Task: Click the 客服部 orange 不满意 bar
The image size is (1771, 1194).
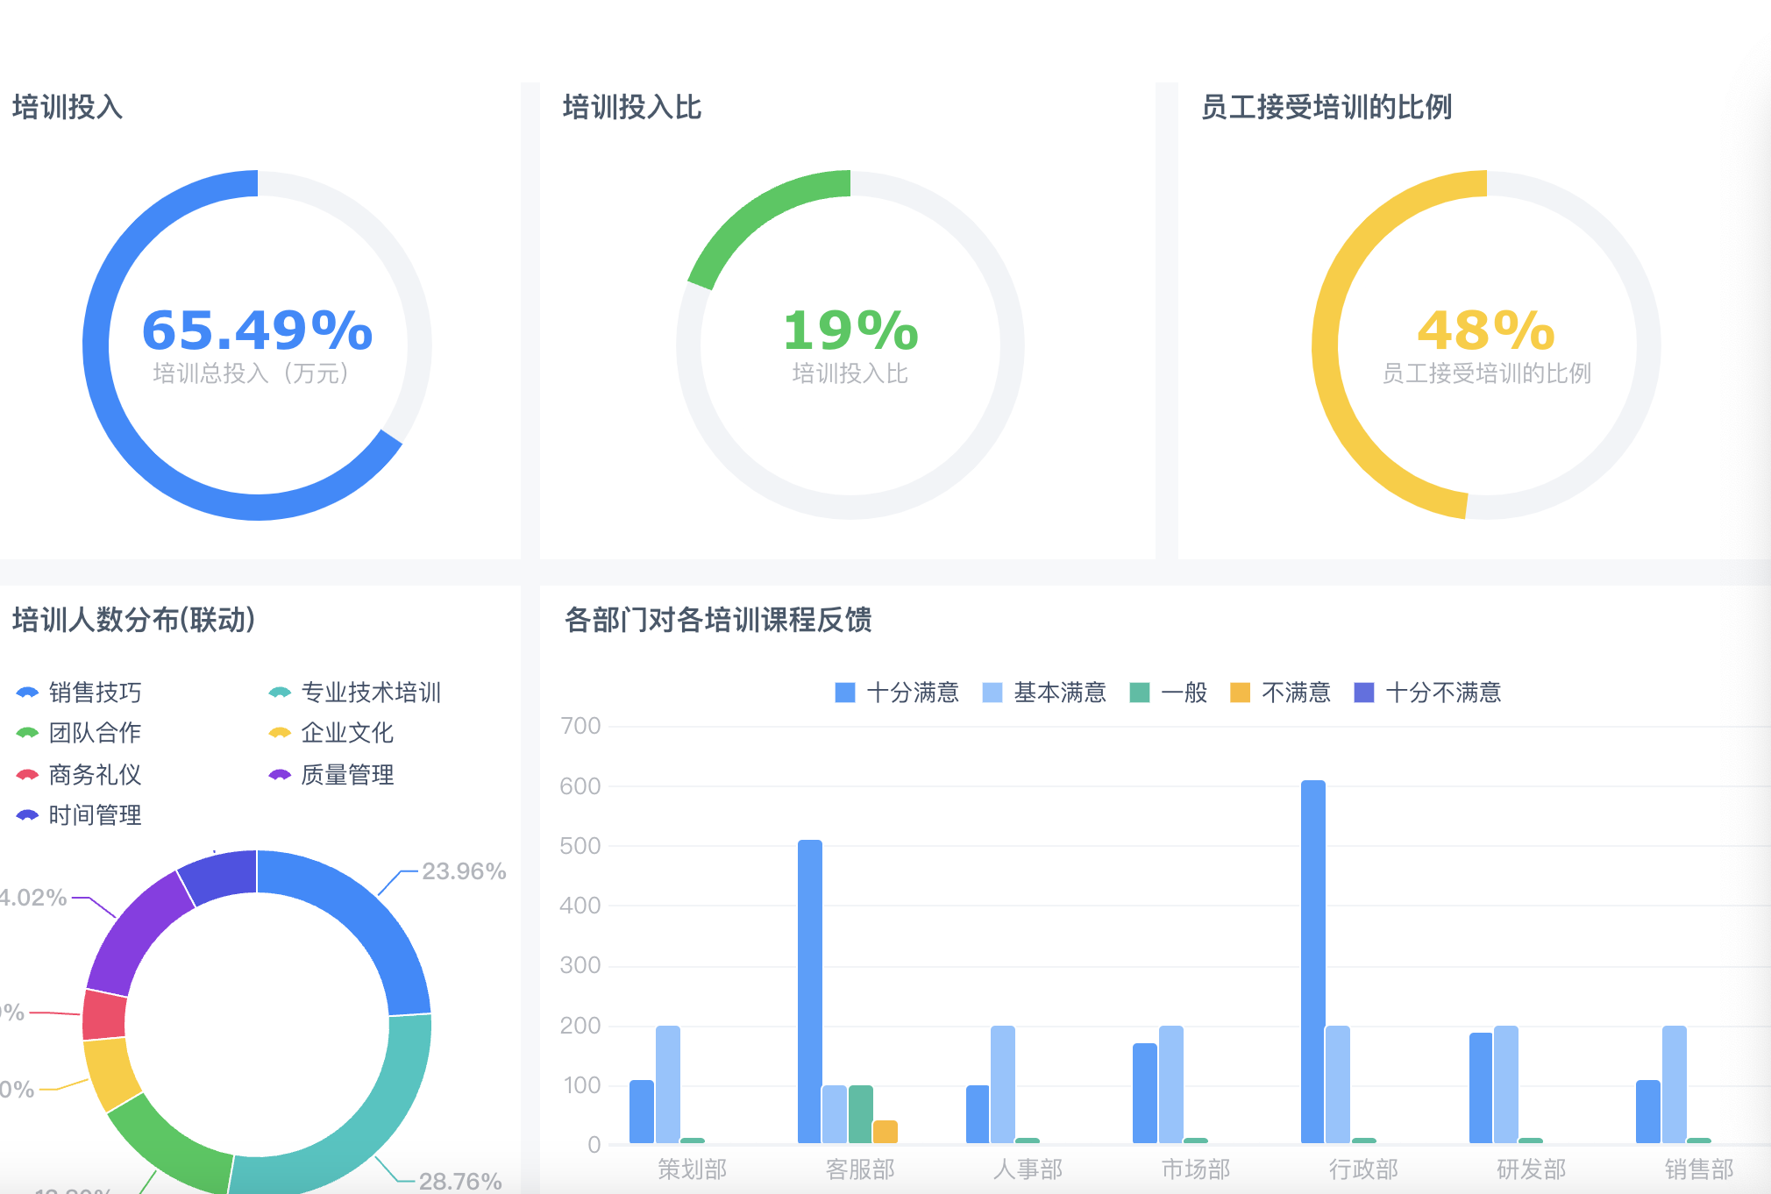Action: coord(885,1132)
